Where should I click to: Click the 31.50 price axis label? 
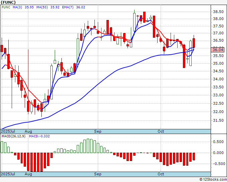coord(218,120)
